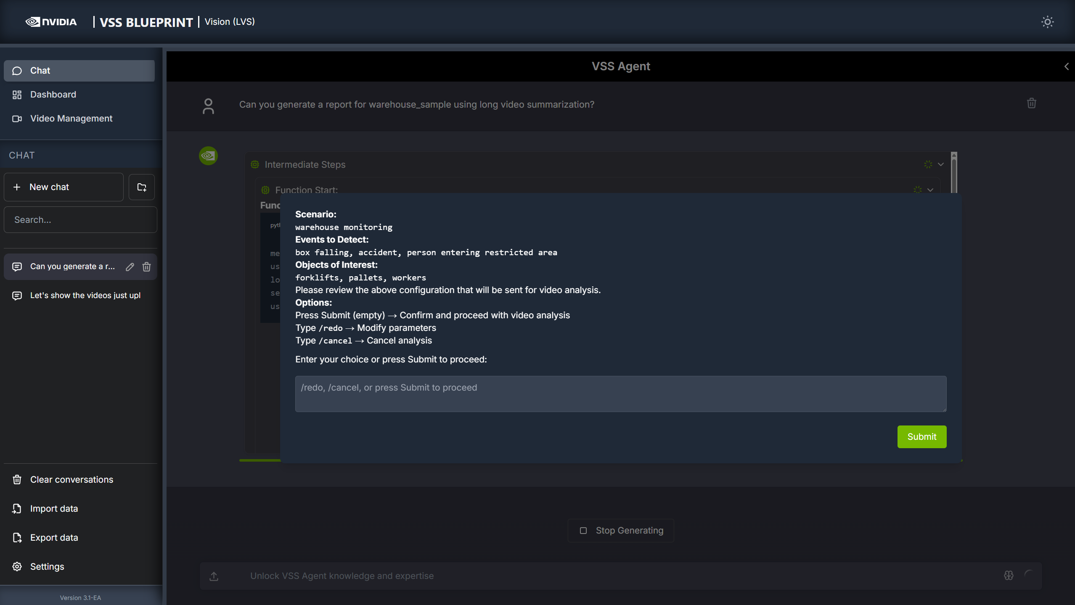
Task: Click the upload icon in message bar
Action: pyautogui.click(x=214, y=576)
